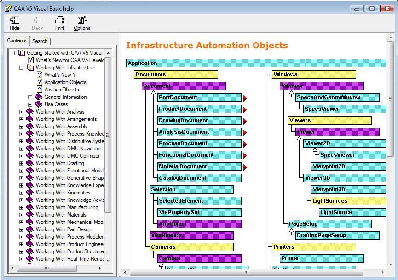The width and height of the screenshot is (398, 280).
Task: Expand the Working With Manufacturing node
Action: (x=21, y=207)
